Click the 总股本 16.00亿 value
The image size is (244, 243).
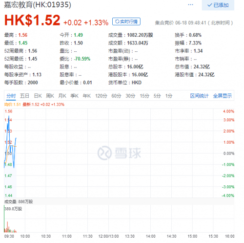135,67
